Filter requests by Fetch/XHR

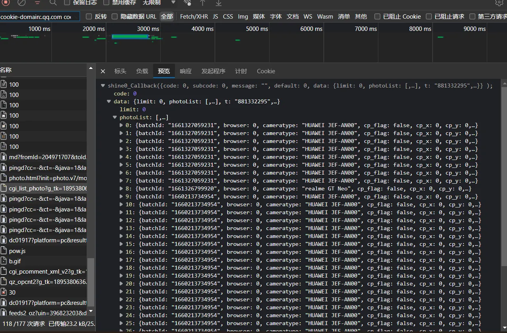click(194, 17)
